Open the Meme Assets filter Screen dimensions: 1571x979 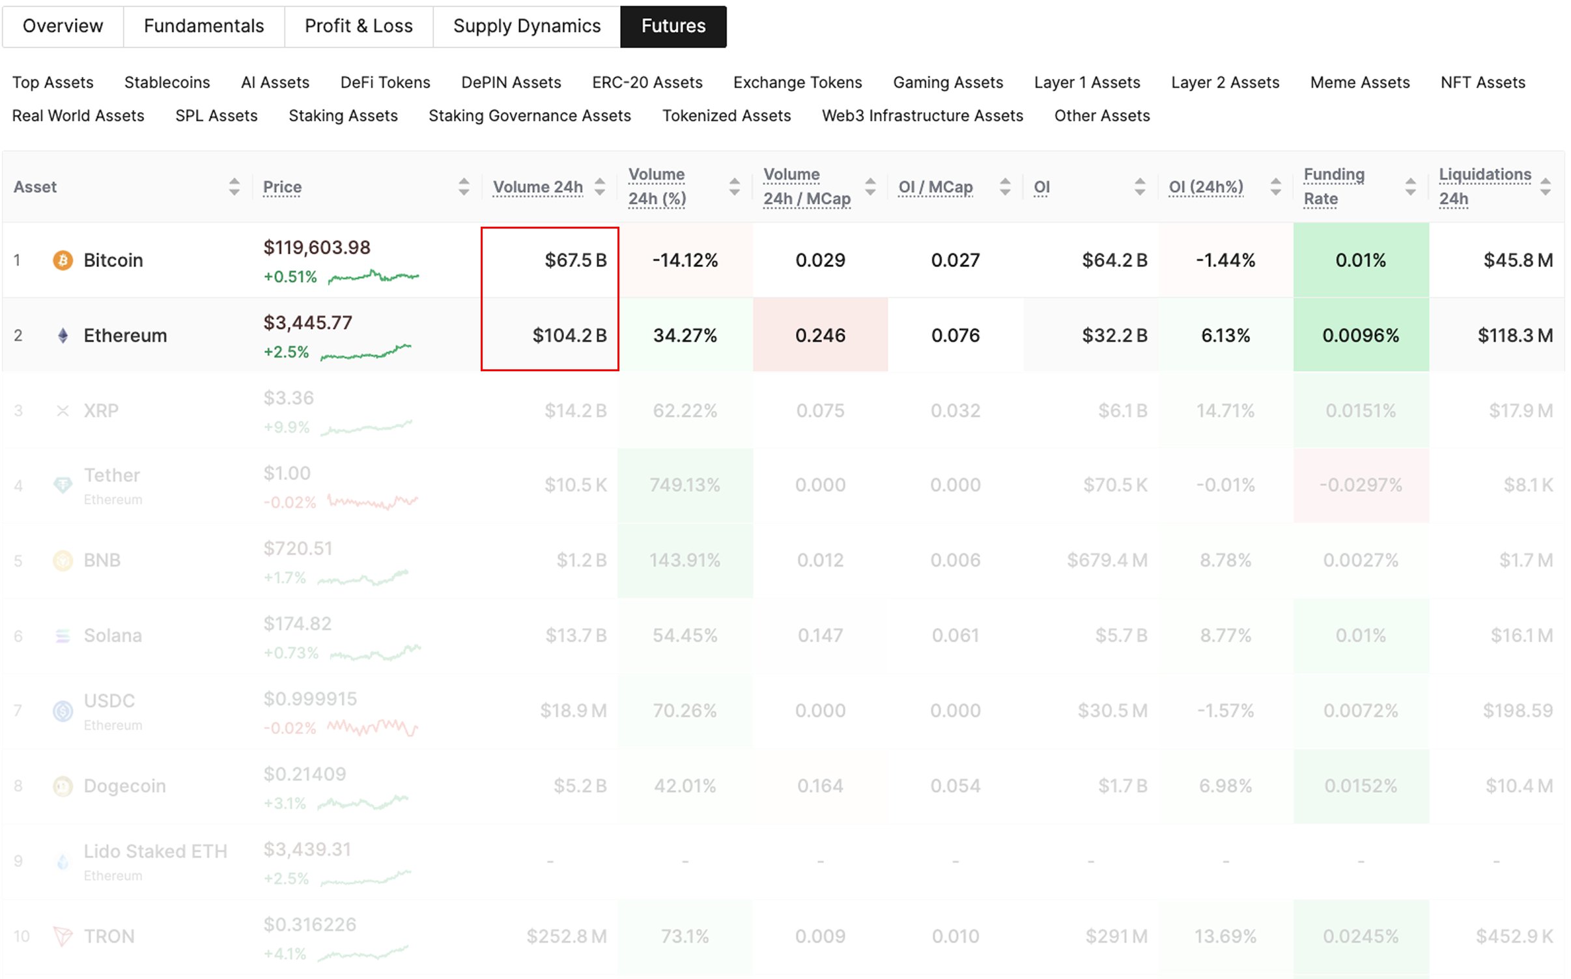pos(1359,82)
